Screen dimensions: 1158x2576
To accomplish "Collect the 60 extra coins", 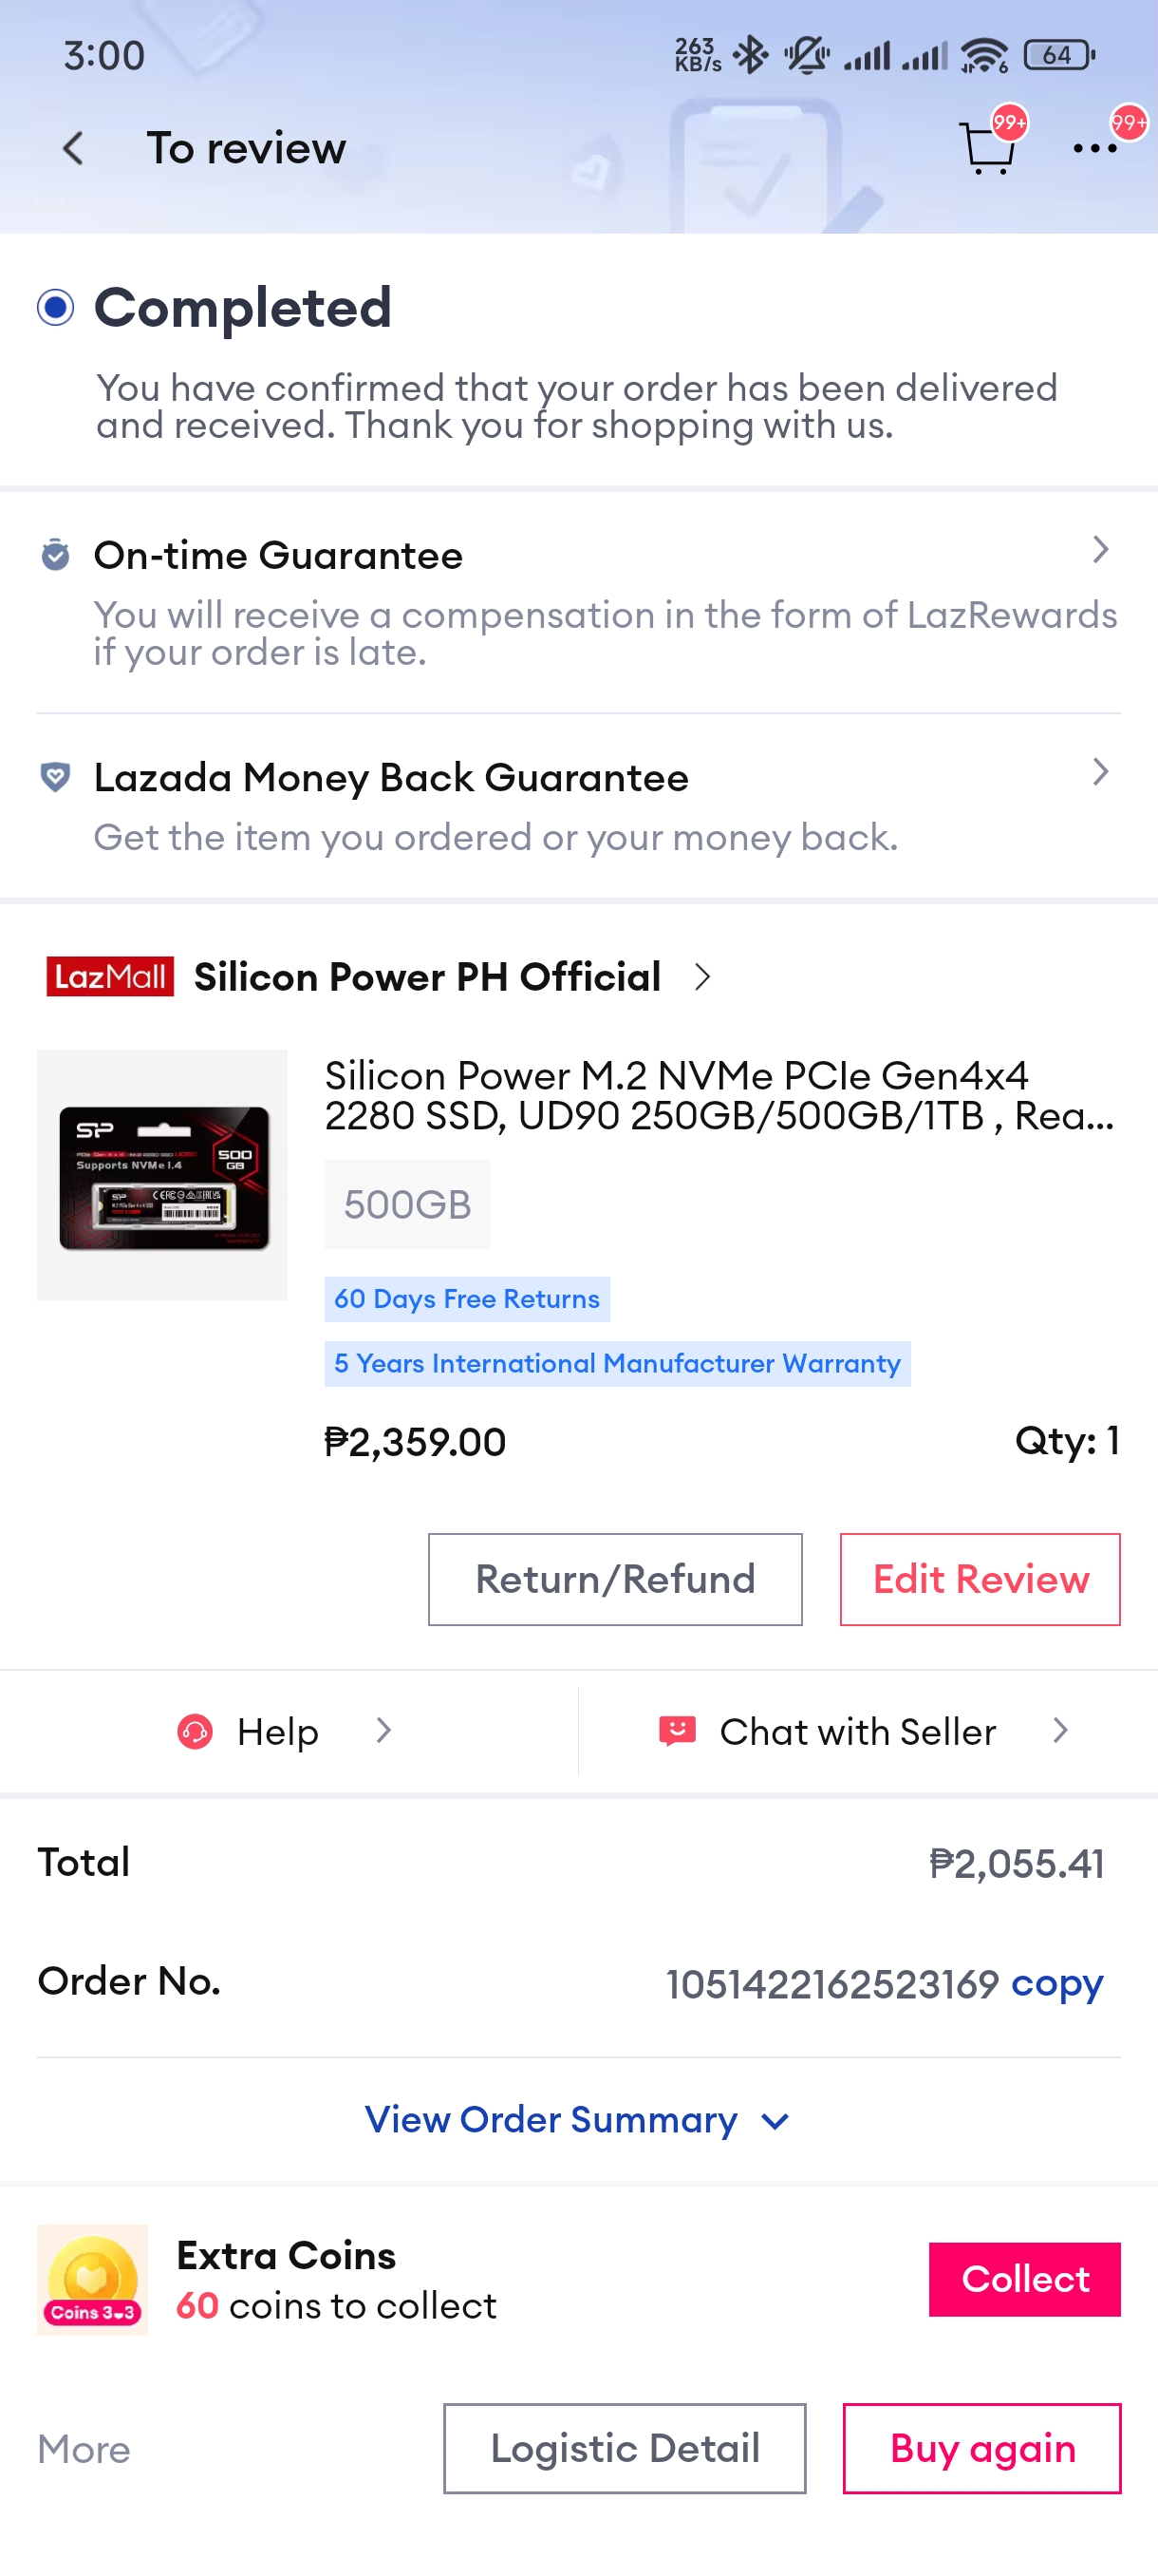I will (x=1024, y=2279).
